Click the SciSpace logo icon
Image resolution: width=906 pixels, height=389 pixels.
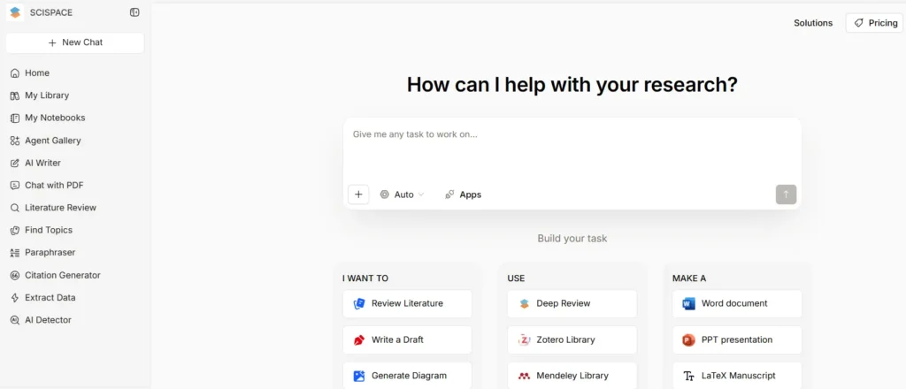[15, 12]
